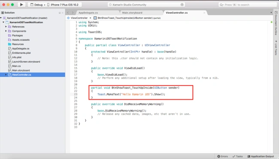Image resolution: width=279 pixels, height=159 pixels.
Task: Open the Document Outline side panel
Action: 276,23
